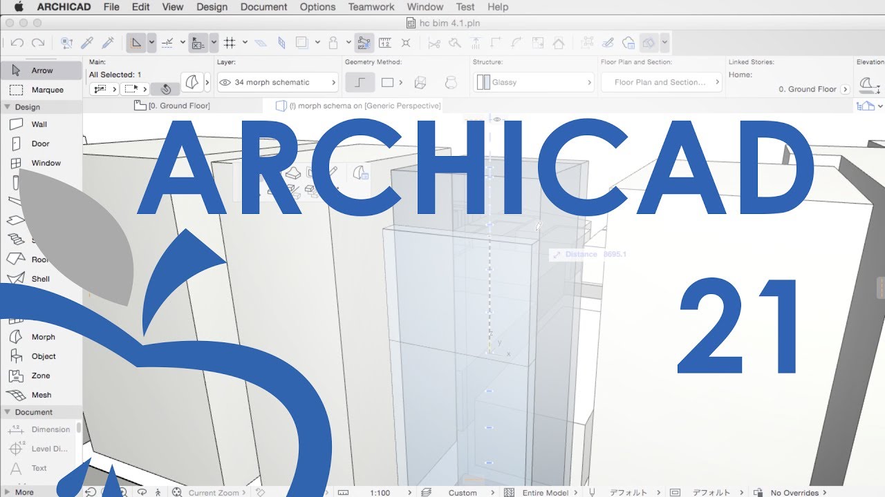Collapse the Design section of the toolbox
The width and height of the screenshot is (885, 497).
click(8, 107)
